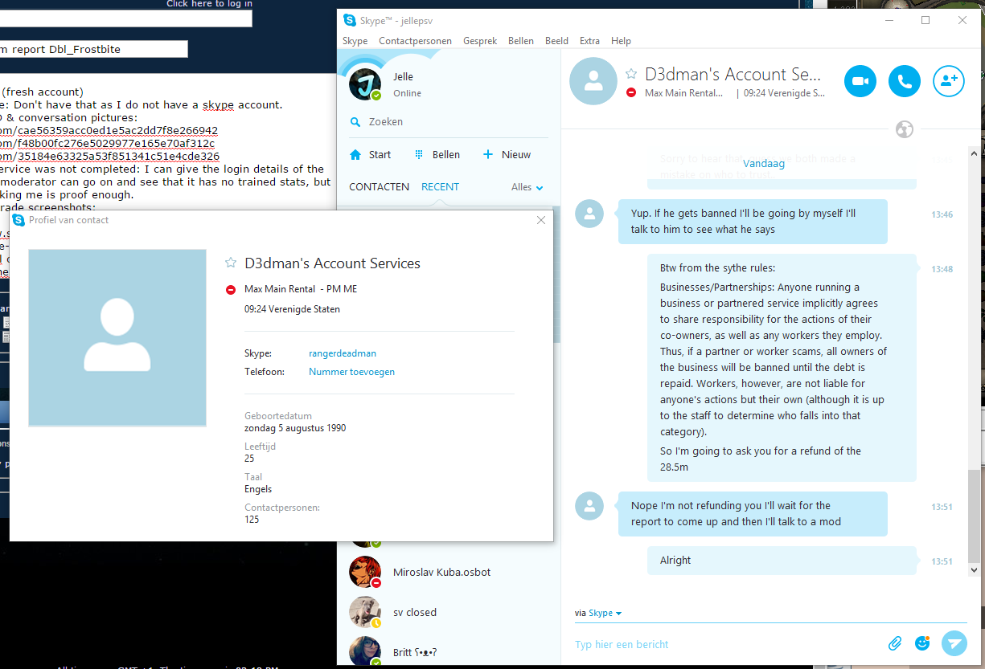The width and height of the screenshot is (985, 669).
Task: Click Nummer toevoegen link
Action: [x=351, y=372]
